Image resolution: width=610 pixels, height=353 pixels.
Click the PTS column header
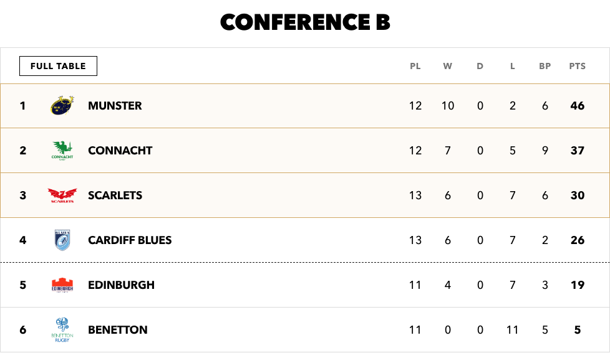coord(578,66)
